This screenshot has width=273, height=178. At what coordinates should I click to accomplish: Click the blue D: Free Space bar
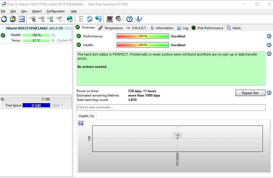36,105
